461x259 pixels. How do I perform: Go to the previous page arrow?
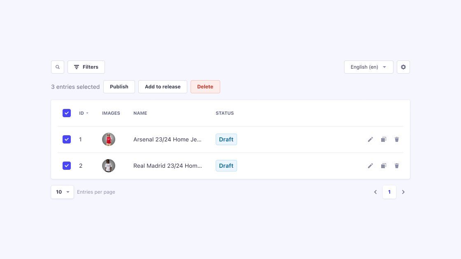pyautogui.click(x=375, y=192)
